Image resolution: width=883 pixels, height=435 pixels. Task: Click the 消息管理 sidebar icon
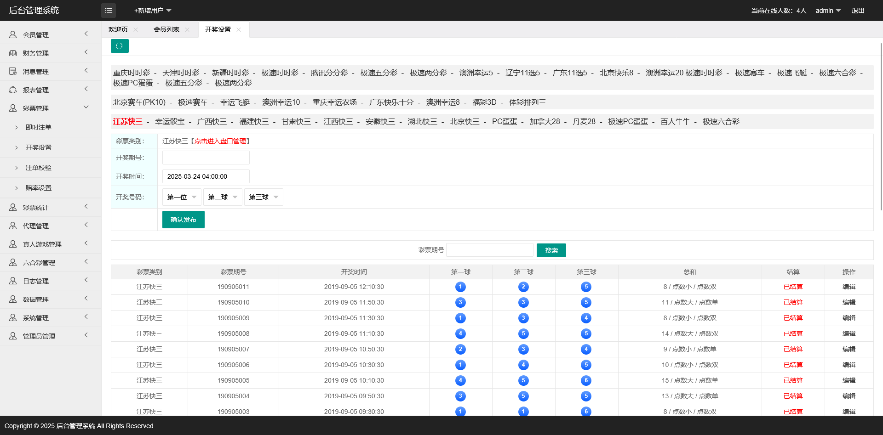13,71
